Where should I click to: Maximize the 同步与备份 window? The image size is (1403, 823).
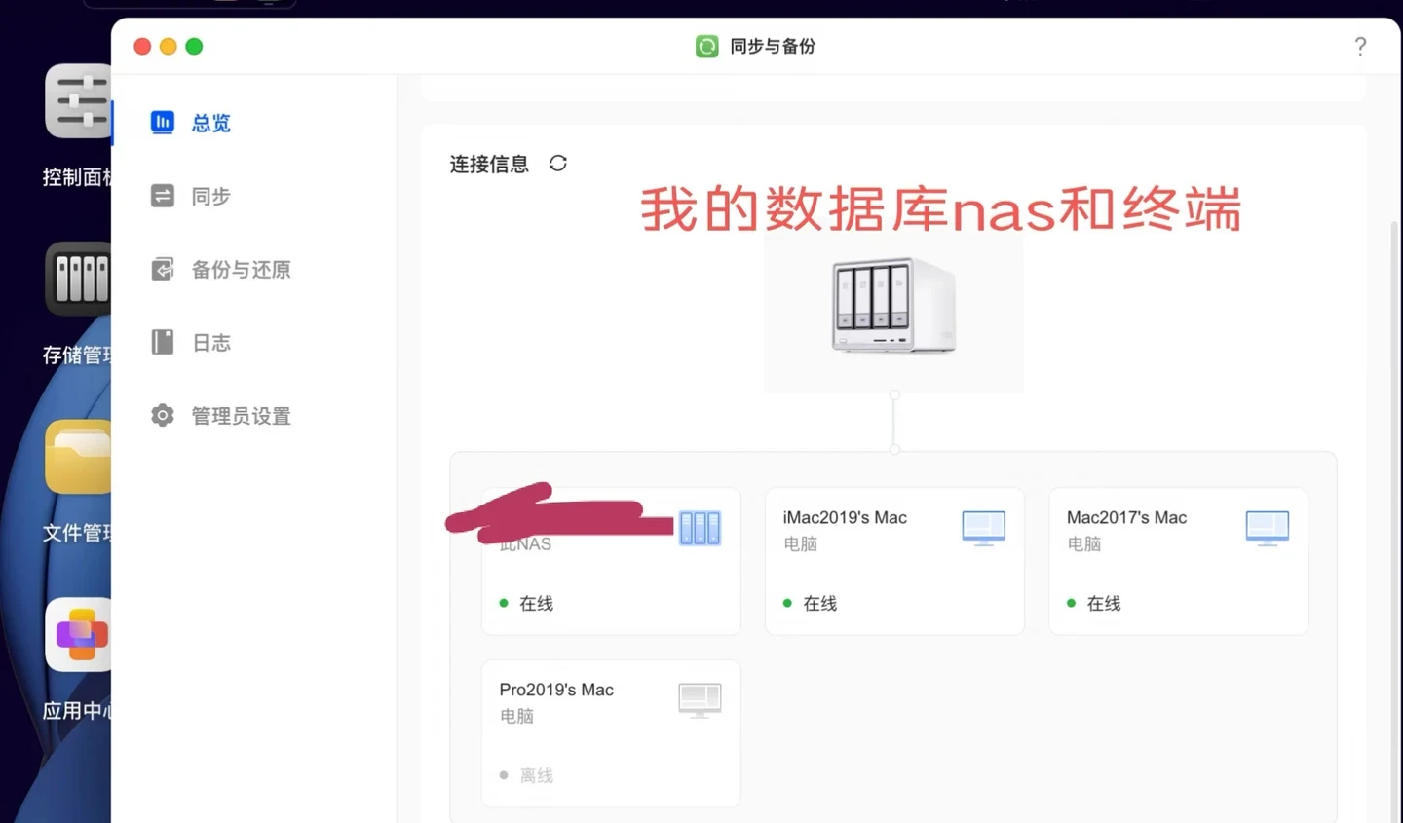pos(194,46)
